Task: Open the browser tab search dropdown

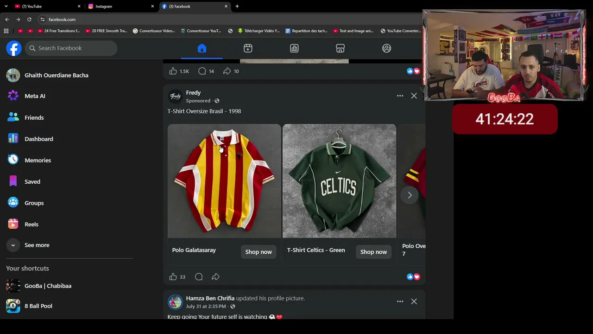Action: click(x=6, y=6)
